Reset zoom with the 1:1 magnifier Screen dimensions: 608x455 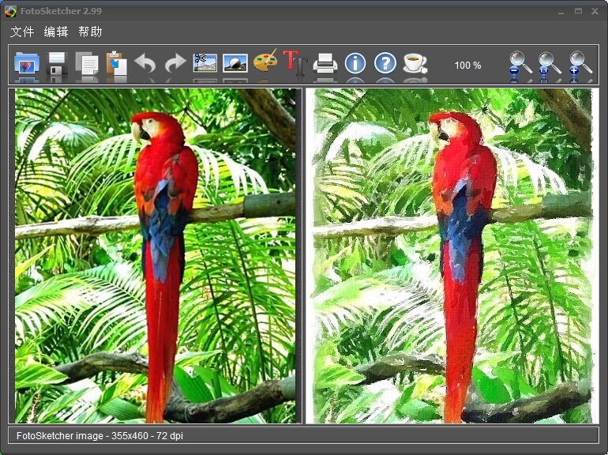click(550, 63)
